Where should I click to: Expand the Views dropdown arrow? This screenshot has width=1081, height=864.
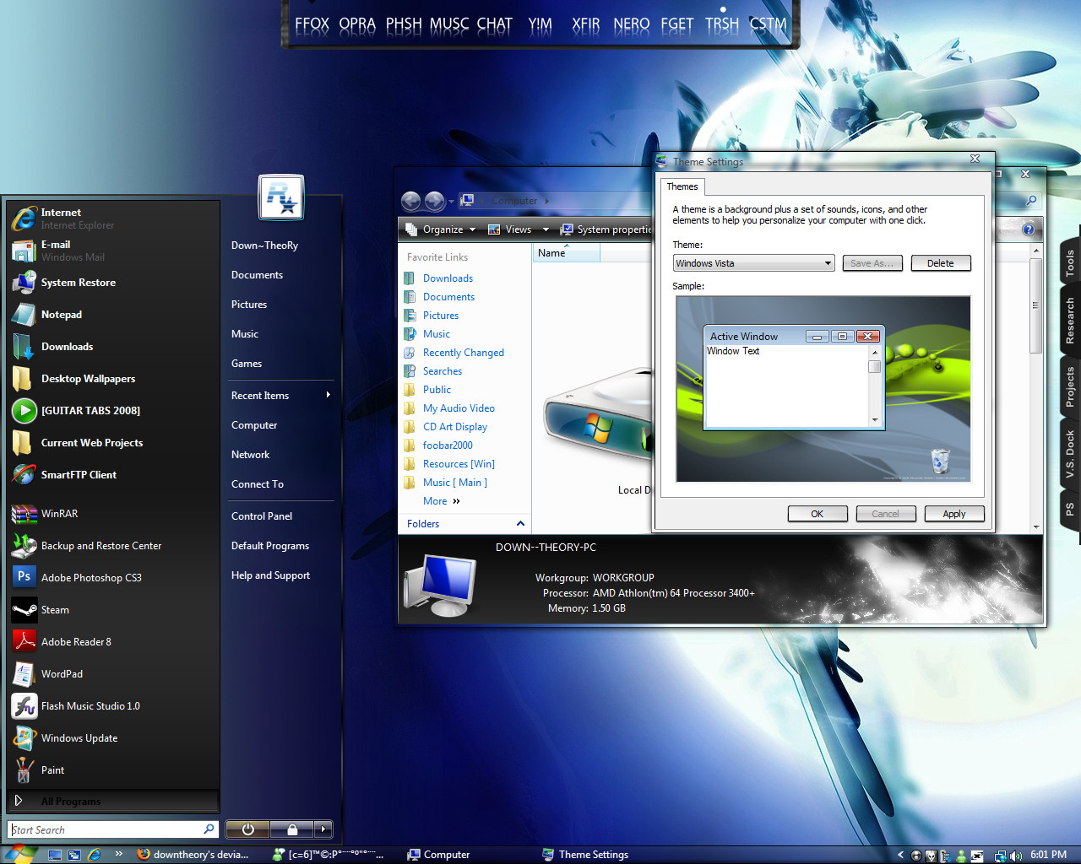click(x=546, y=229)
